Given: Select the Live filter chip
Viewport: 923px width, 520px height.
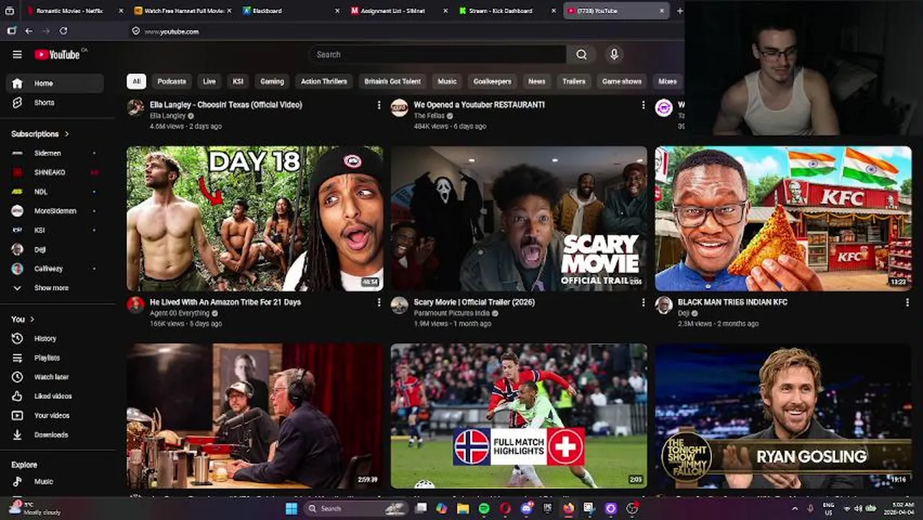Looking at the screenshot, I should 209,82.
